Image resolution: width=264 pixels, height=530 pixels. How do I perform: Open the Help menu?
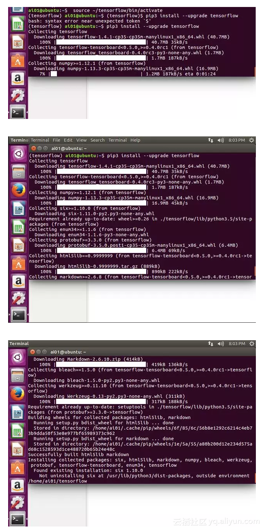pos(135,140)
